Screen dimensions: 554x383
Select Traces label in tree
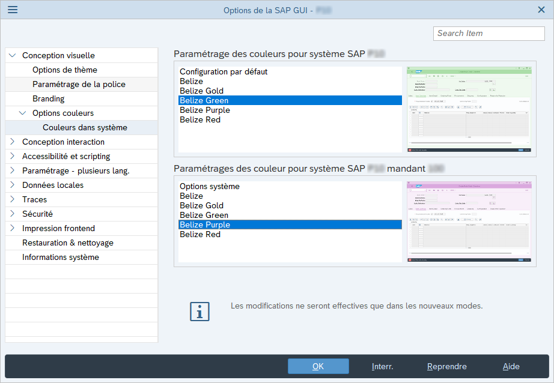(34, 199)
